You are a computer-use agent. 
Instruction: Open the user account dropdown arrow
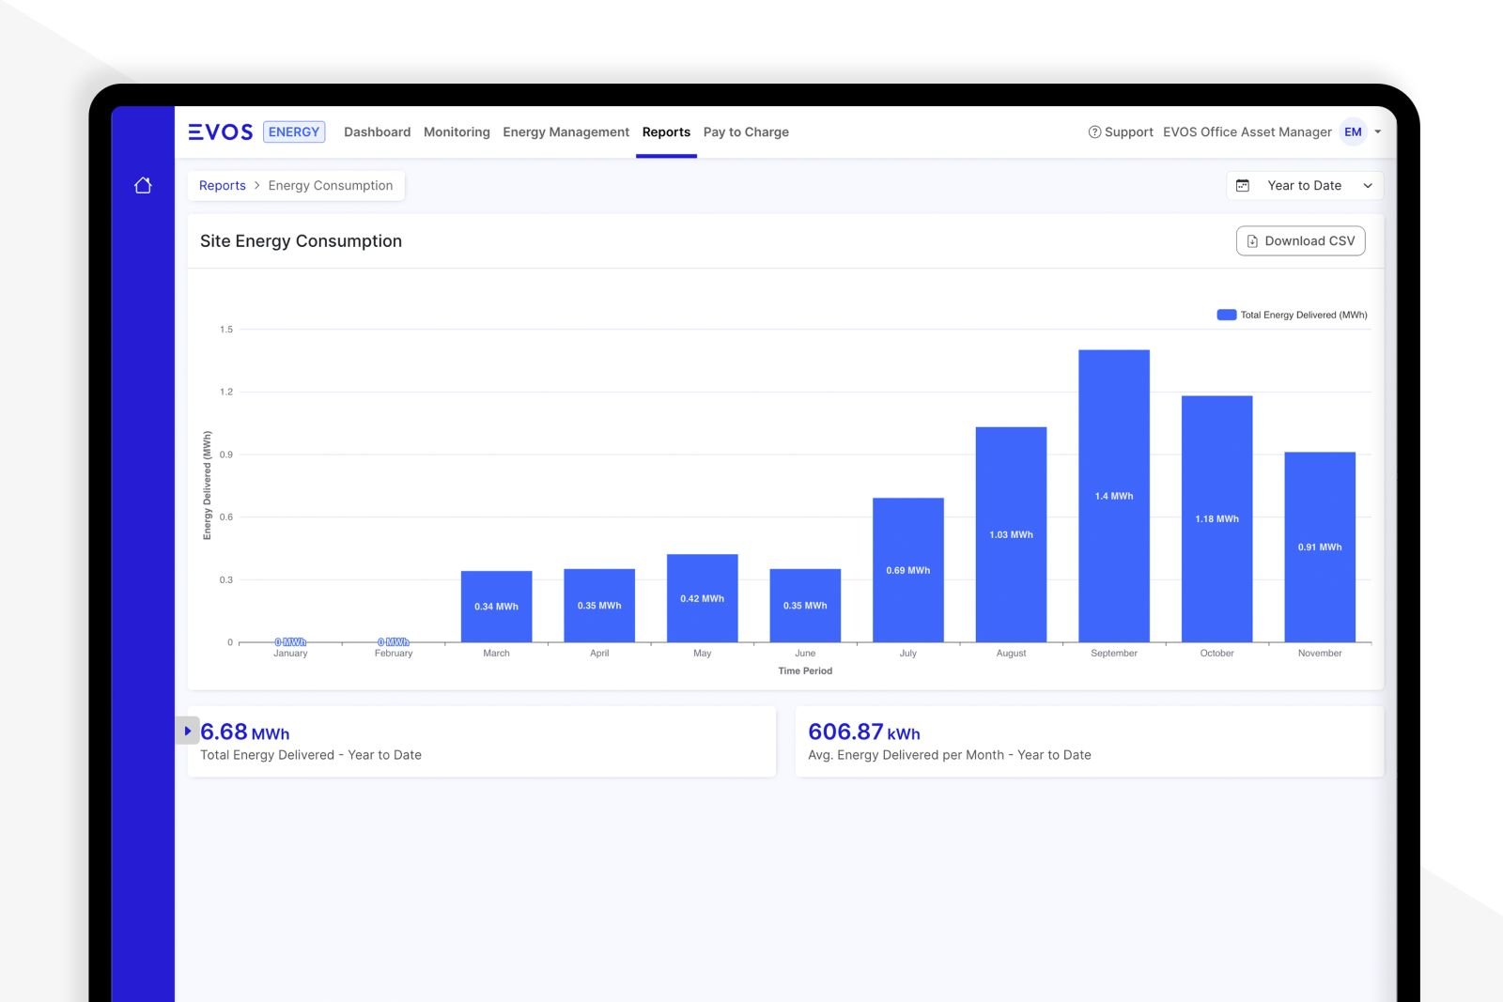(1378, 132)
